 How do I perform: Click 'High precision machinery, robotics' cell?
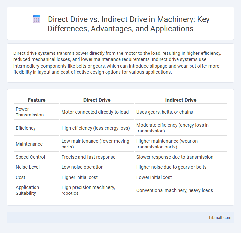tap(97, 190)
